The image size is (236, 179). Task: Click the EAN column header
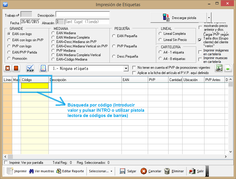[x=135, y=80]
